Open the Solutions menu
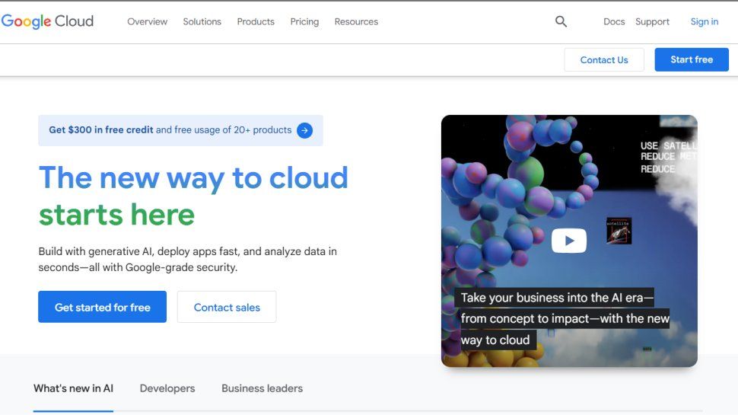This screenshot has width=738, height=415. pyautogui.click(x=202, y=21)
